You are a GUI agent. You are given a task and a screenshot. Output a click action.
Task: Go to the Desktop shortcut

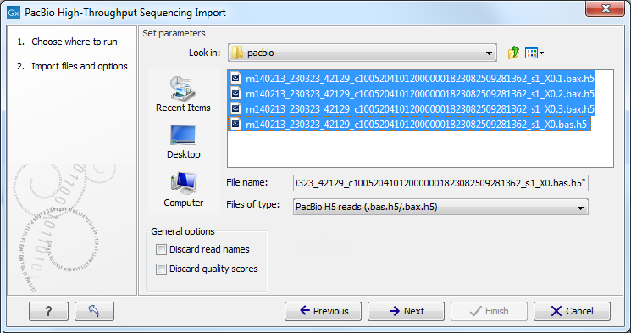tap(183, 142)
